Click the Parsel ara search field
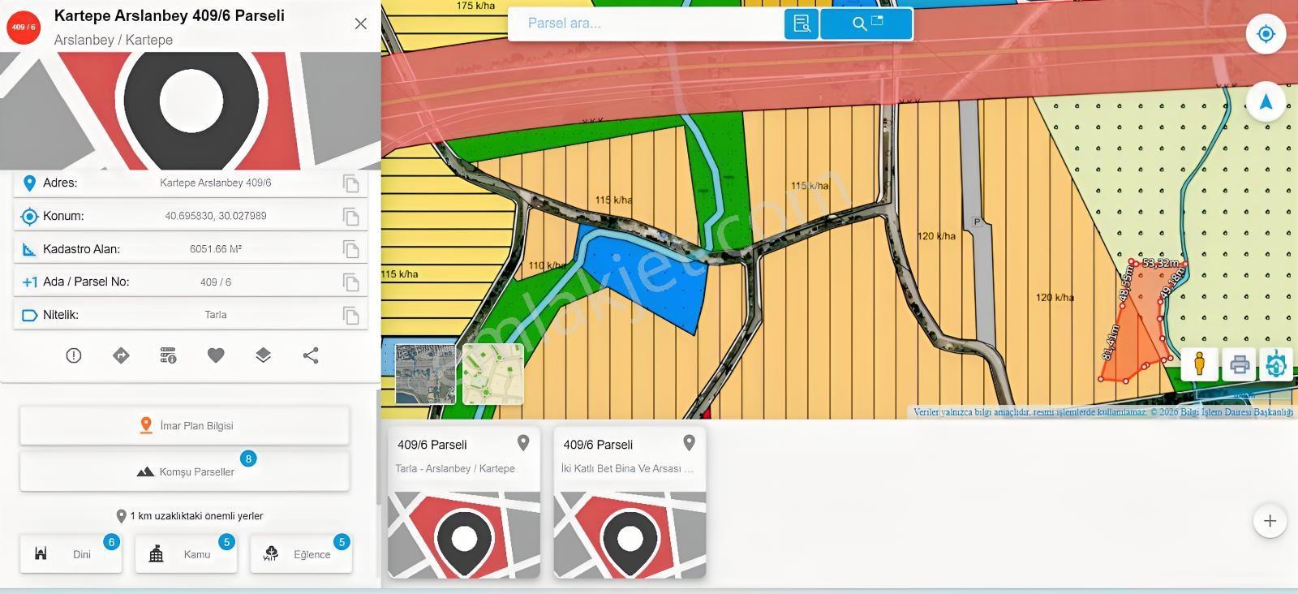The width and height of the screenshot is (1298, 594). [646, 24]
